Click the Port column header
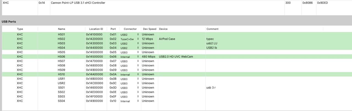352x111 pixels. click(x=113, y=29)
